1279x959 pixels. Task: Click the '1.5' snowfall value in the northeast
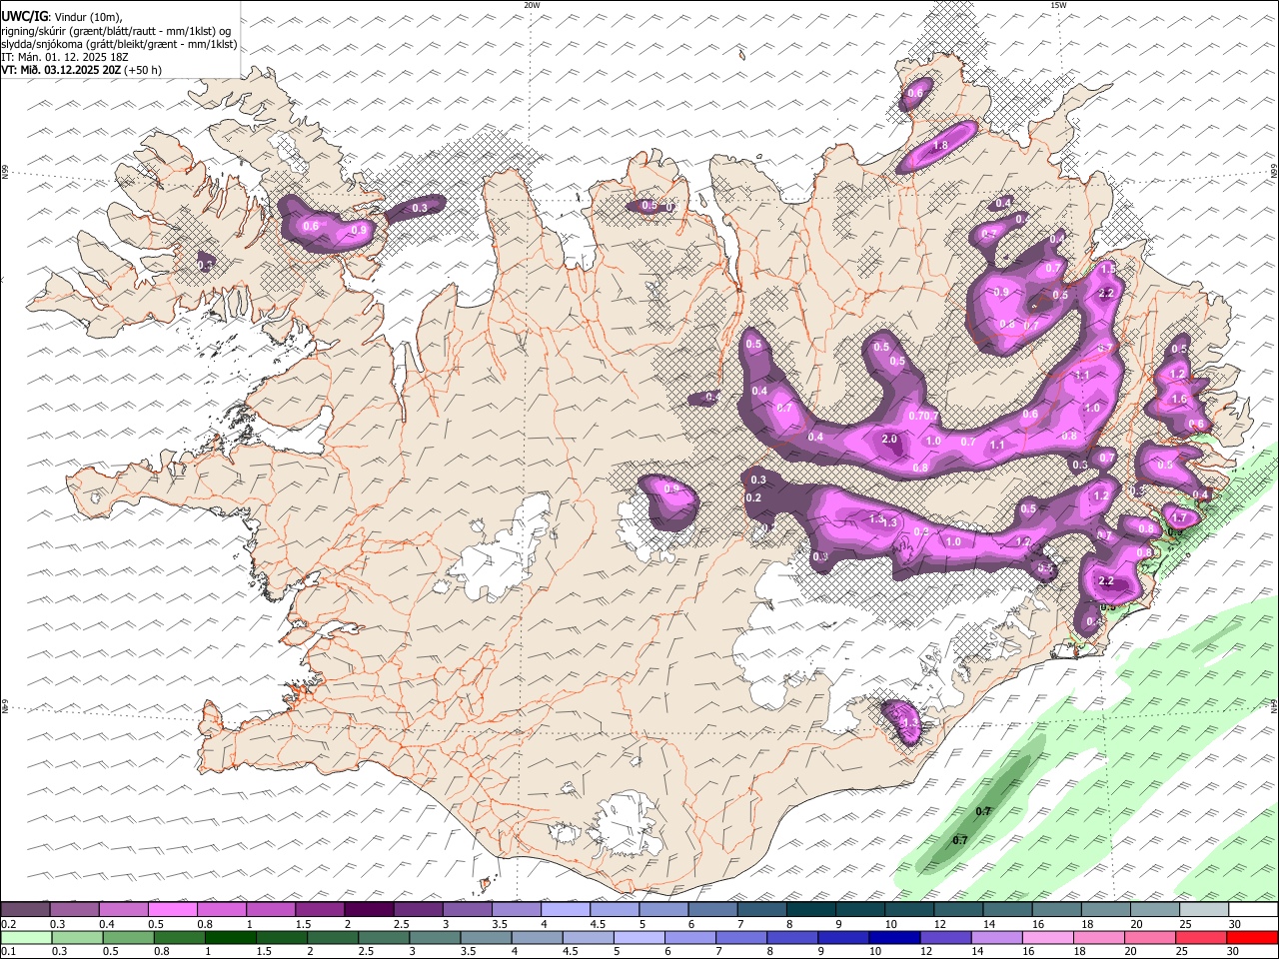click(1107, 270)
